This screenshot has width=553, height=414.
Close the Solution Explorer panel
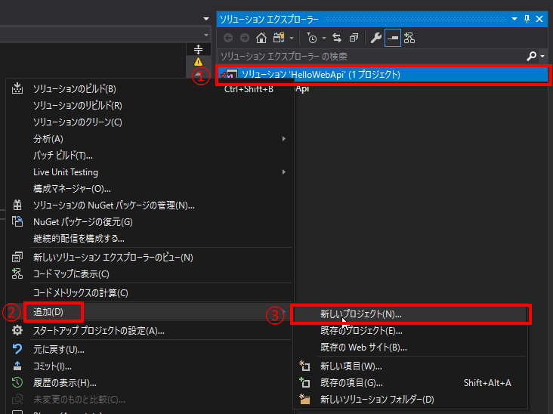539,19
